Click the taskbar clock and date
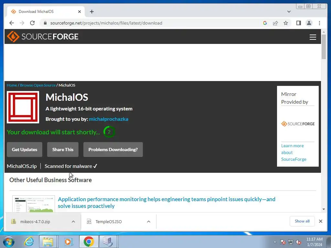This screenshot has height=248, width=331. (314, 242)
